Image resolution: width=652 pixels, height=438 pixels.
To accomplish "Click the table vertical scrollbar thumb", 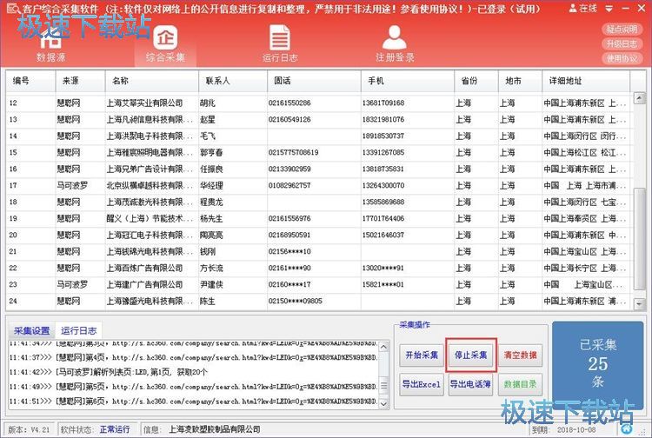I will pos(639,239).
